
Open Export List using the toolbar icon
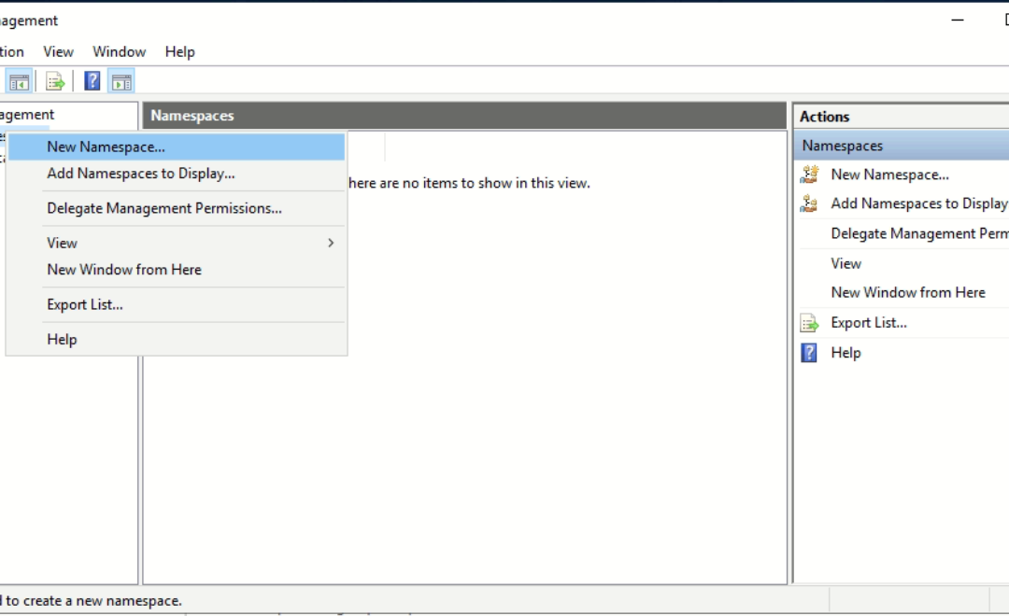click(54, 80)
